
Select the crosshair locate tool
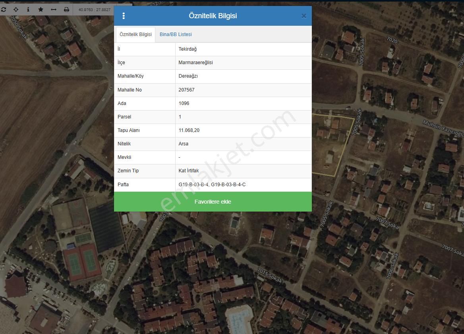(16, 10)
